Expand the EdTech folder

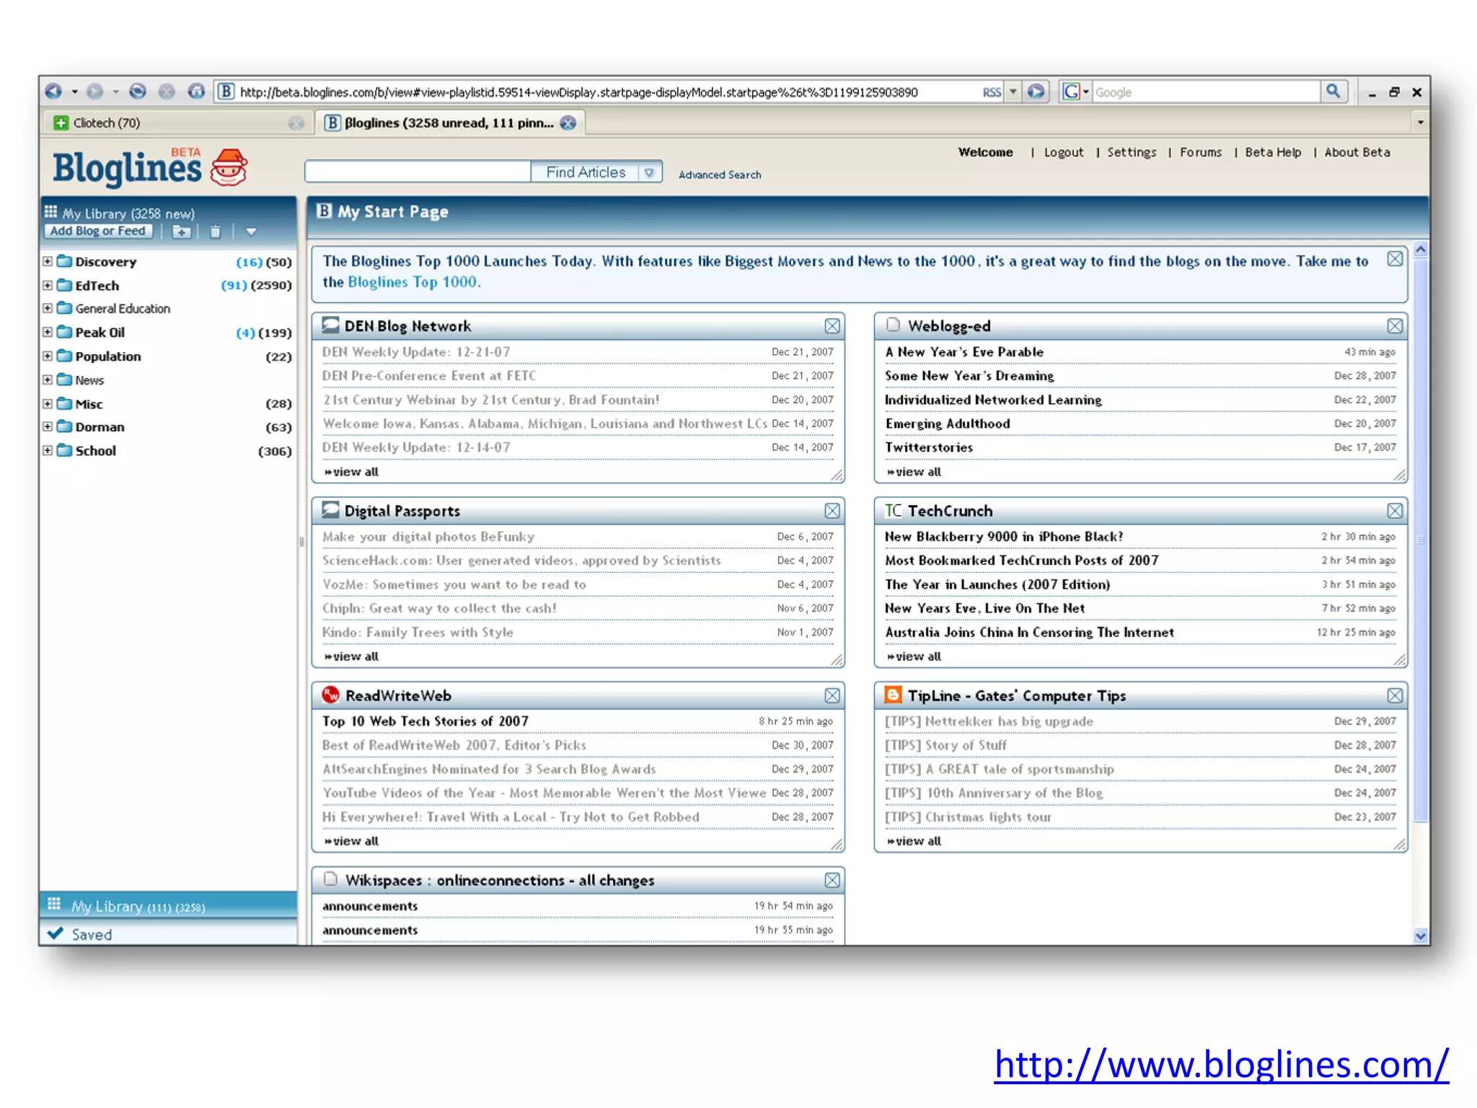tap(48, 285)
